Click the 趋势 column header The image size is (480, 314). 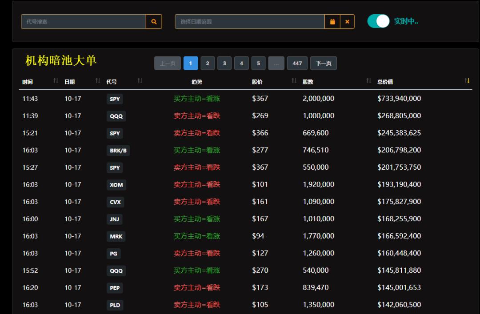197,82
